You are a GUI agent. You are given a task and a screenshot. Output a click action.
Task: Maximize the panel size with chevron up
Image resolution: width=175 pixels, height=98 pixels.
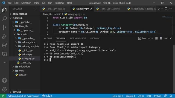point(166,38)
